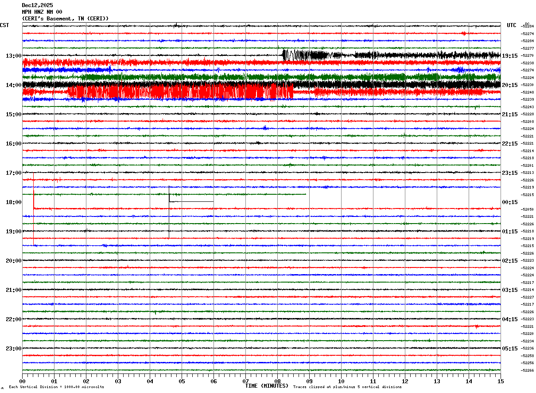Click the DC offset value '-52234'
This screenshot has height=393, width=536.
click(x=528, y=341)
